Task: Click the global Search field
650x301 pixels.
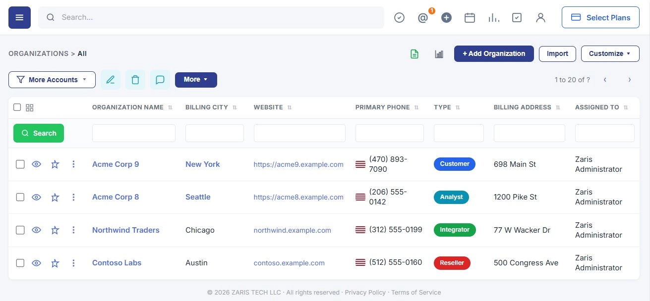Action: (x=211, y=18)
